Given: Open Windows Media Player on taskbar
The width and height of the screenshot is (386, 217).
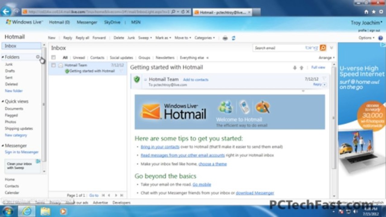Looking at the screenshot, I should coord(63,211).
